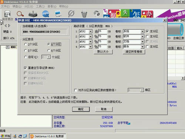Open volume label dropdown for partition 1
The width and height of the screenshot is (185, 139).
point(142,32)
